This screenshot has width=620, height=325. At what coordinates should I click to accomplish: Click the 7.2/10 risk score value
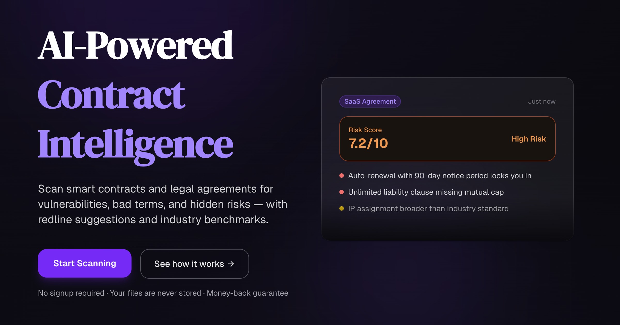pos(368,143)
